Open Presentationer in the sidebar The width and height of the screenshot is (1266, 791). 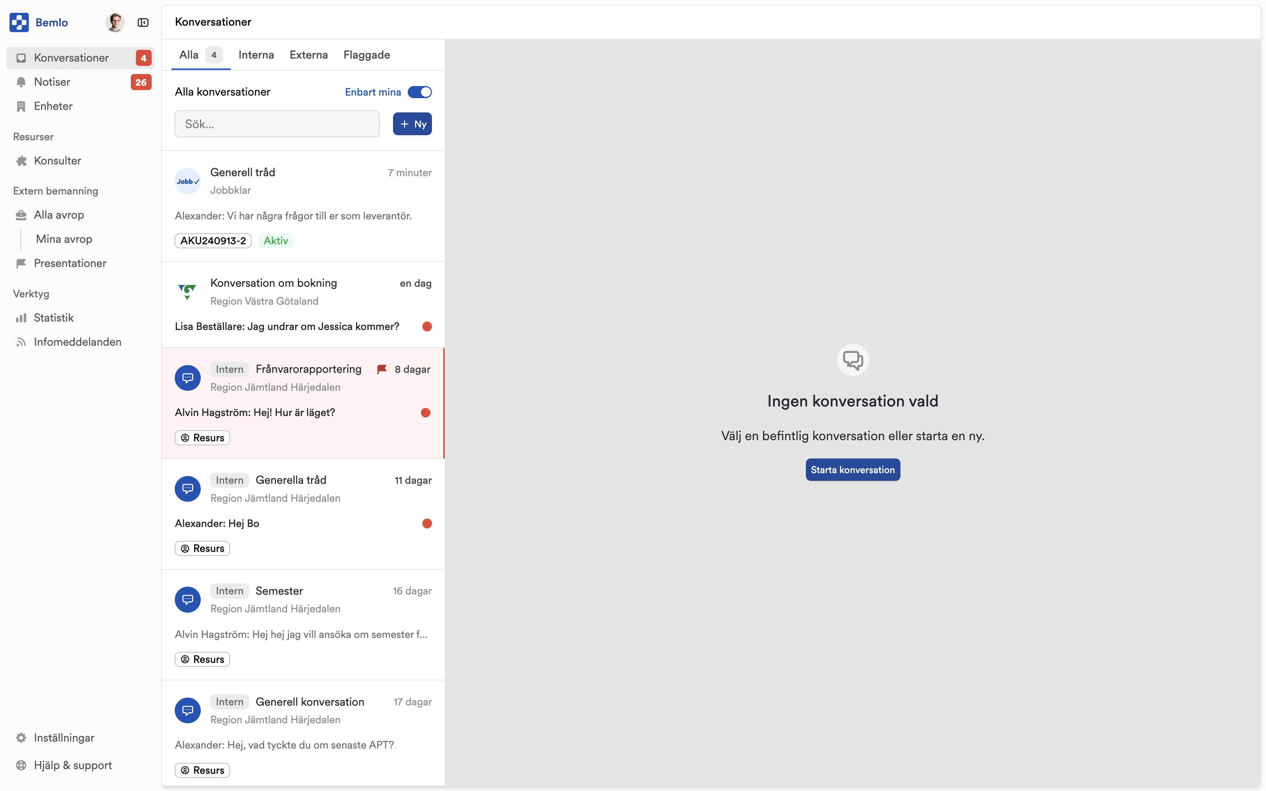pyautogui.click(x=81, y=263)
